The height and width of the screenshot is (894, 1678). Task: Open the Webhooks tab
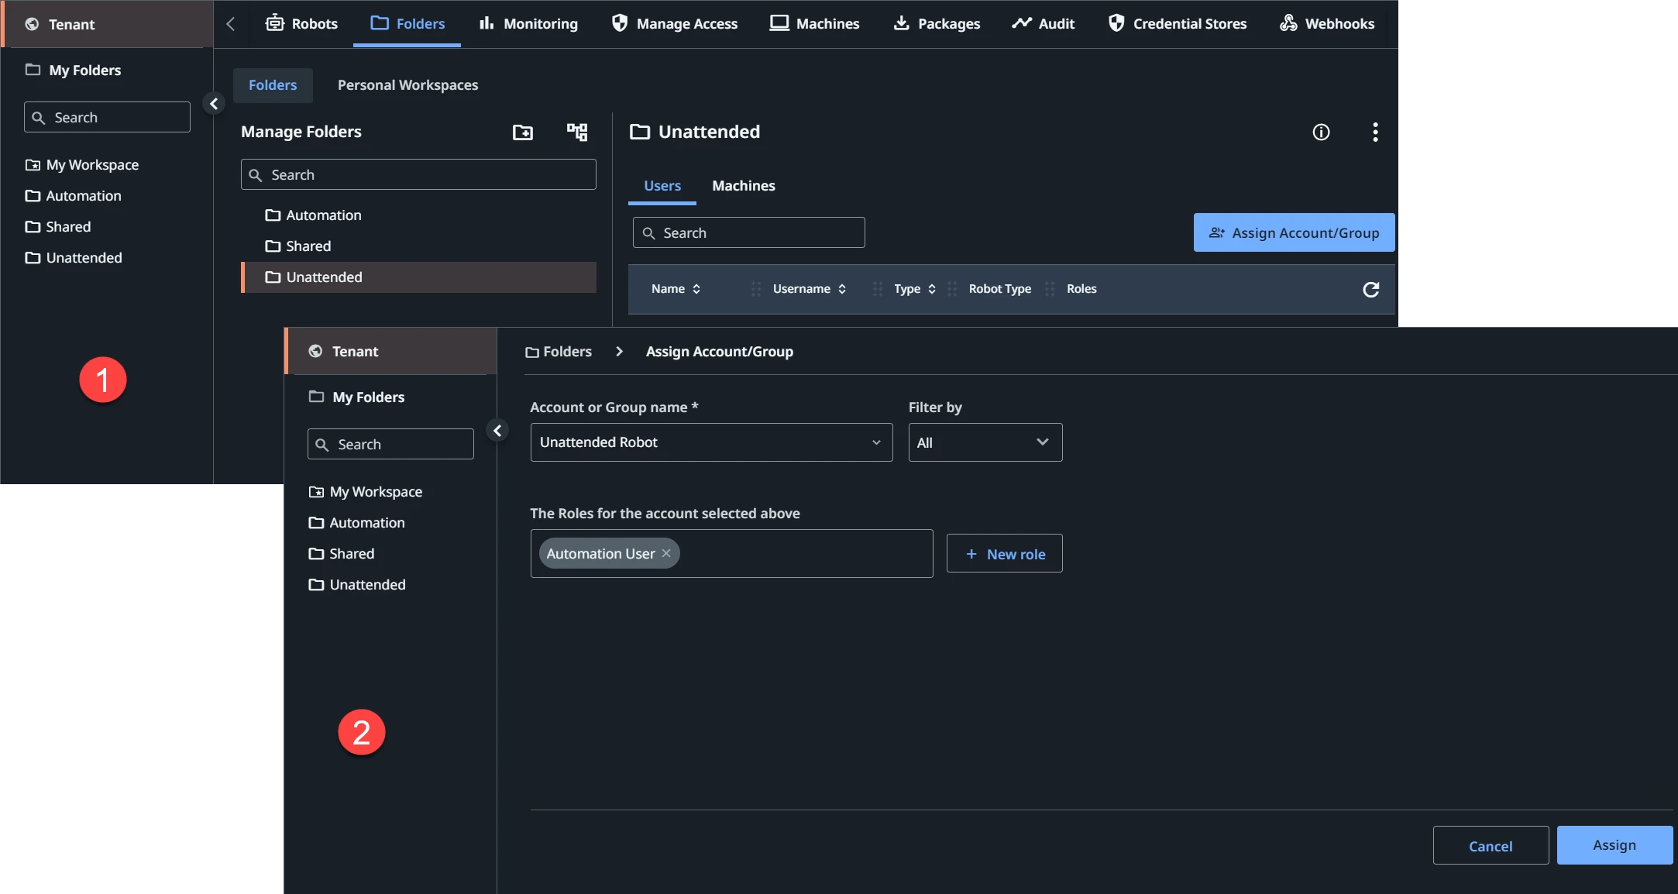[x=1327, y=23]
